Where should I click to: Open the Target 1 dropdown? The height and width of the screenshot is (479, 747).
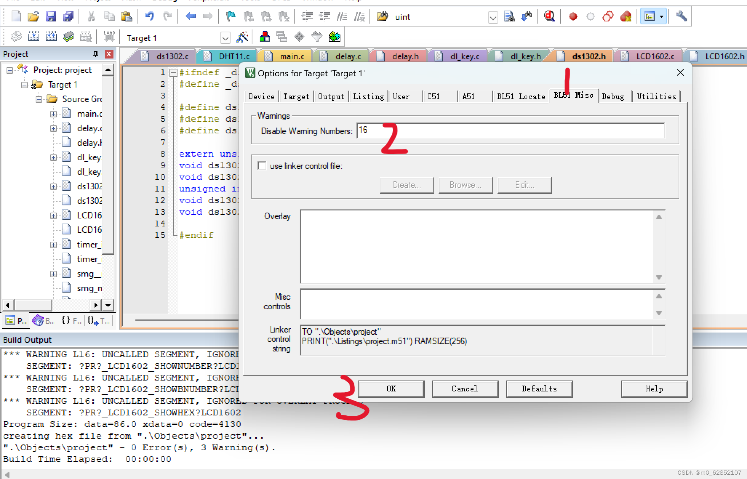click(x=225, y=38)
